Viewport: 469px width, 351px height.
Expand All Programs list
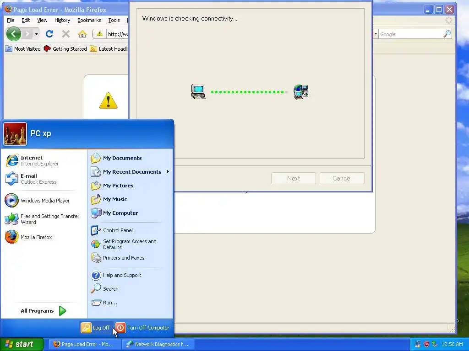(x=44, y=311)
